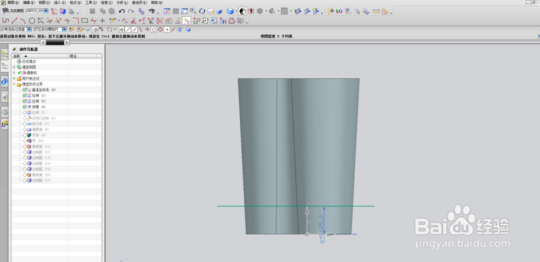This screenshot has width=540, height=262.
Task: Uncheck the 拉伸 (2) feature checkbox
Action: click(x=24, y=102)
